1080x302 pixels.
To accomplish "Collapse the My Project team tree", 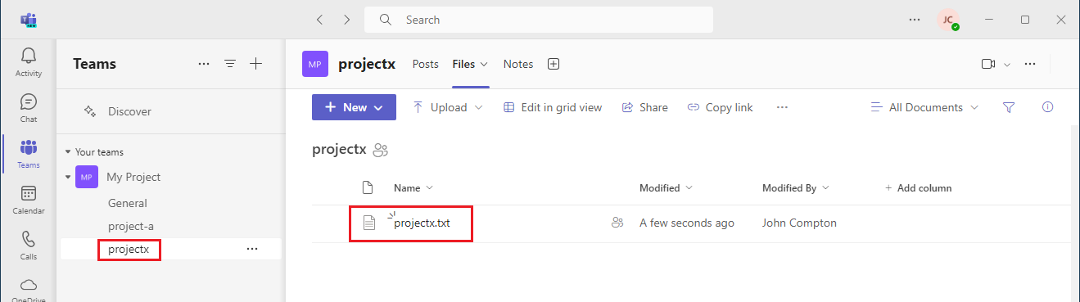I will tap(68, 177).
